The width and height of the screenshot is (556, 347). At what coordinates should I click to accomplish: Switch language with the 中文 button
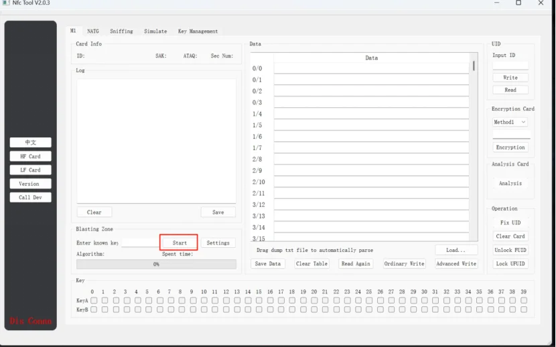(31, 143)
